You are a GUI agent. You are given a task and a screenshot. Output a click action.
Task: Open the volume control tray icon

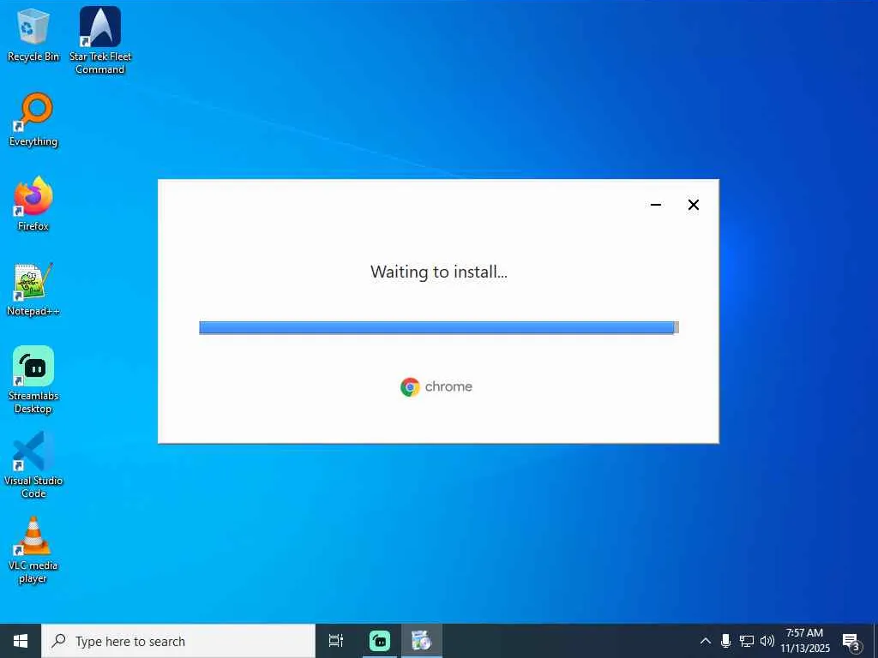[767, 641]
